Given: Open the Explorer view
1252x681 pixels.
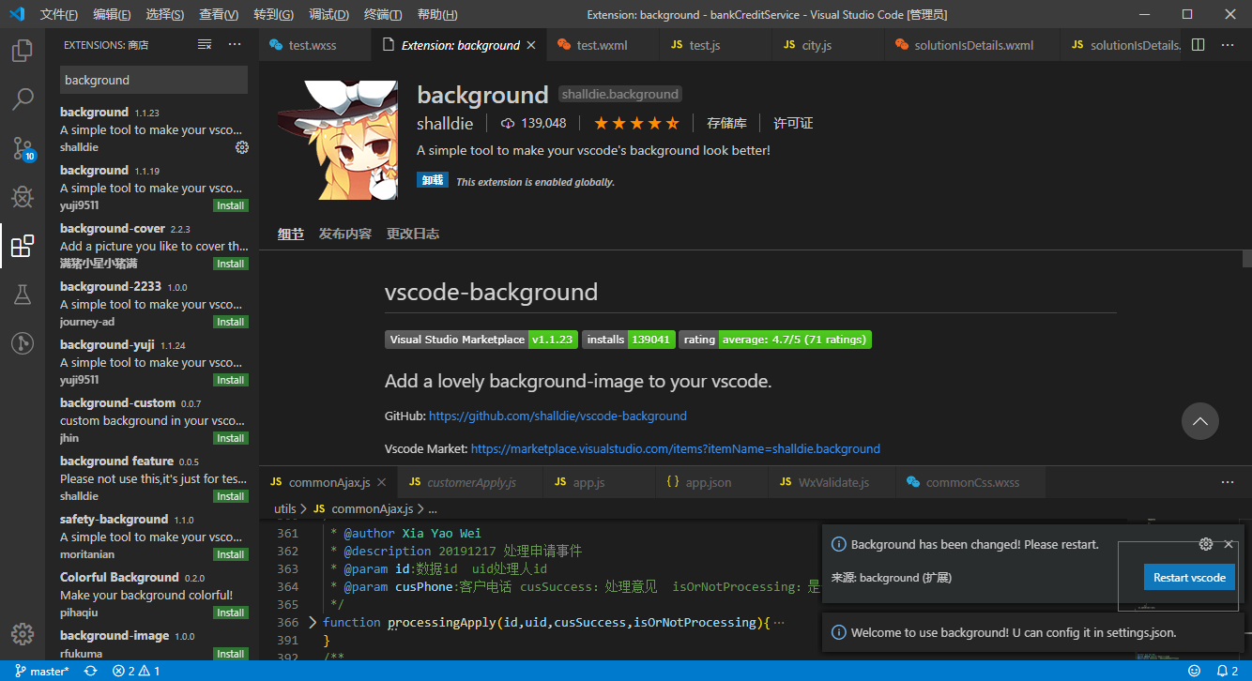Looking at the screenshot, I should click(x=23, y=51).
